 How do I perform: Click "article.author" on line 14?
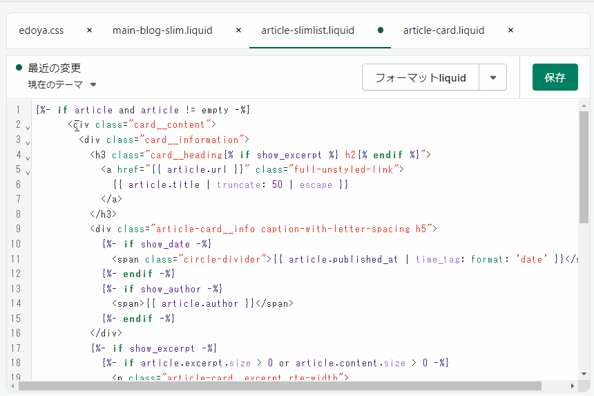[x=200, y=303]
